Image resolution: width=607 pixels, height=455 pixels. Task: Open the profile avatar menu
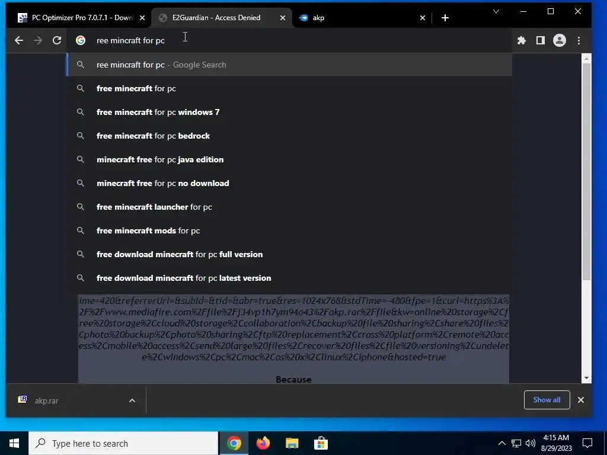(x=560, y=40)
